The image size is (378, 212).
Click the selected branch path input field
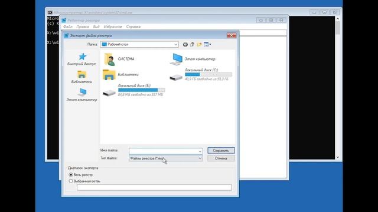click(x=154, y=187)
